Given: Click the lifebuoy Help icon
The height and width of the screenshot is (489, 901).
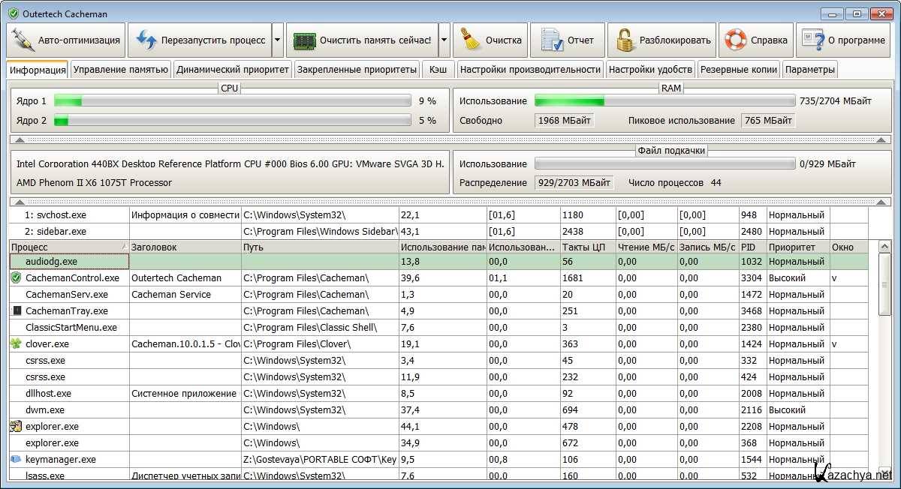Looking at the screenshot, I should pos(736,40).
